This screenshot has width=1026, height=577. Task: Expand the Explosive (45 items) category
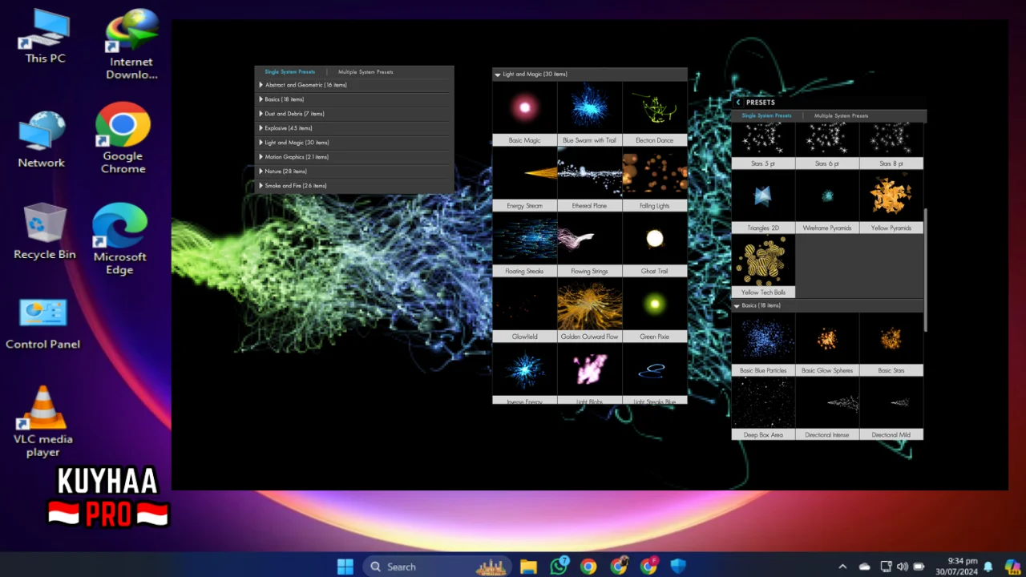[x=353, y=128]
